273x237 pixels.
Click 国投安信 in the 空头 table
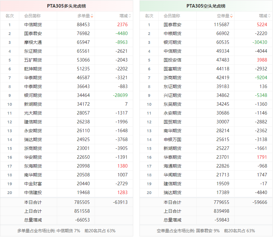point(172,60)
